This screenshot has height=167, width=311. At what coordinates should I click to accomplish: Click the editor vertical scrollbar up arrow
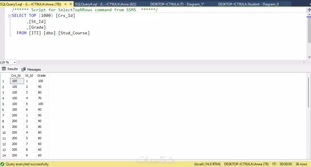coord(309,15)
